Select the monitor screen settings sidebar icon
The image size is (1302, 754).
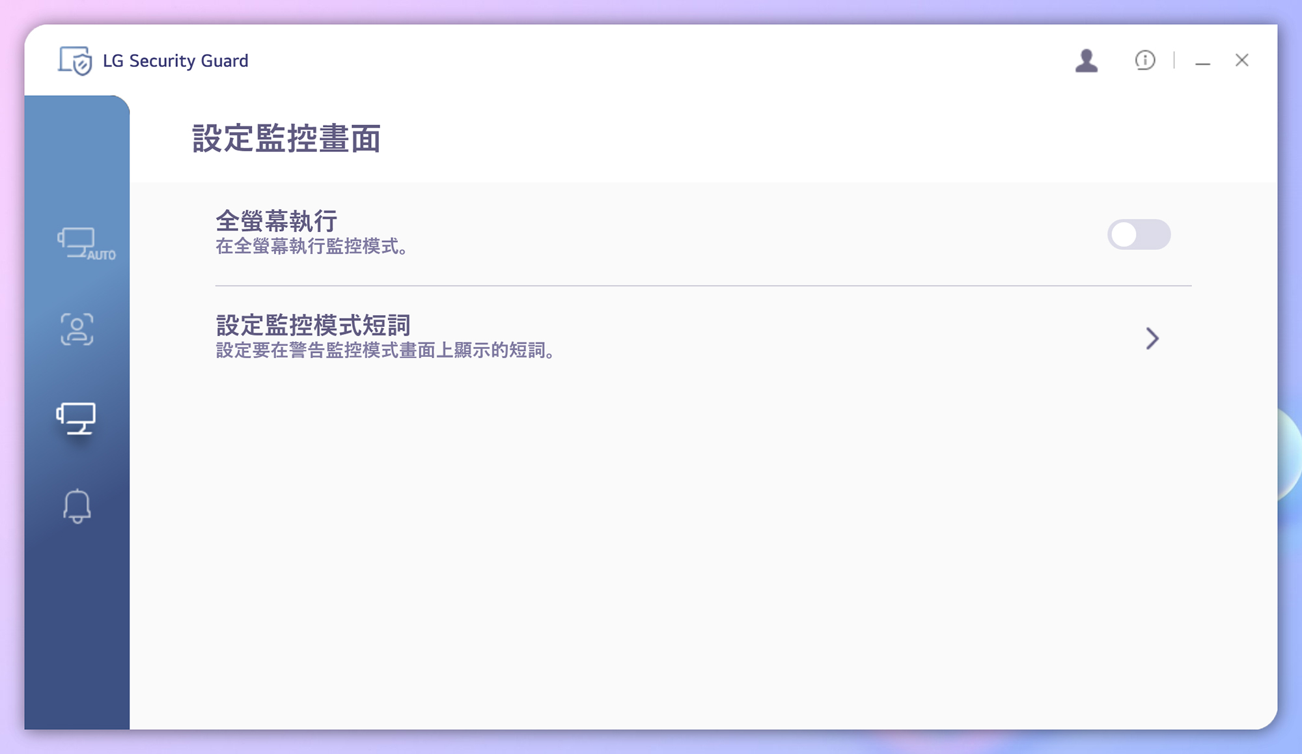pos(76,418)
